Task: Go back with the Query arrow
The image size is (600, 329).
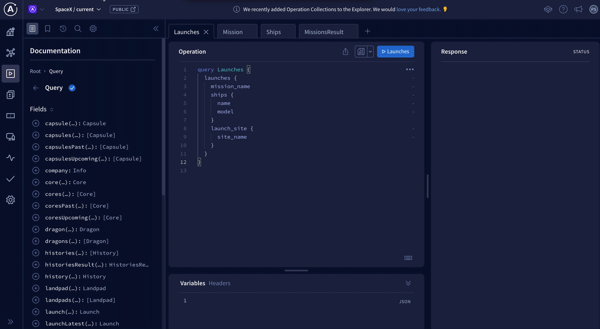Action: coord(36,88)
